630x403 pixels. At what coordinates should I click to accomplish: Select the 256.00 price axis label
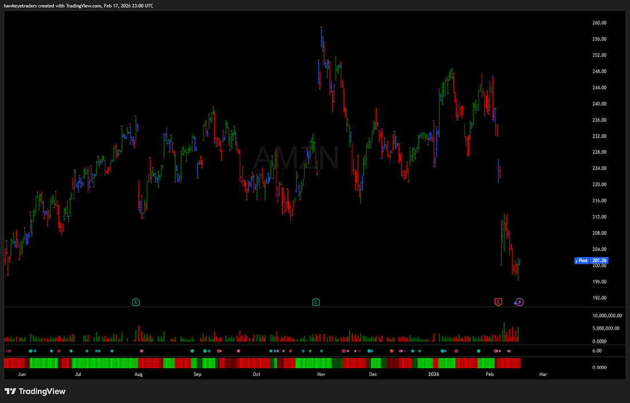coord(599,39)
